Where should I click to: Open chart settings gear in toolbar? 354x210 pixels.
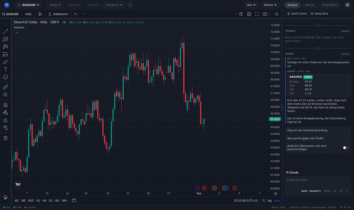pos(249,14)
